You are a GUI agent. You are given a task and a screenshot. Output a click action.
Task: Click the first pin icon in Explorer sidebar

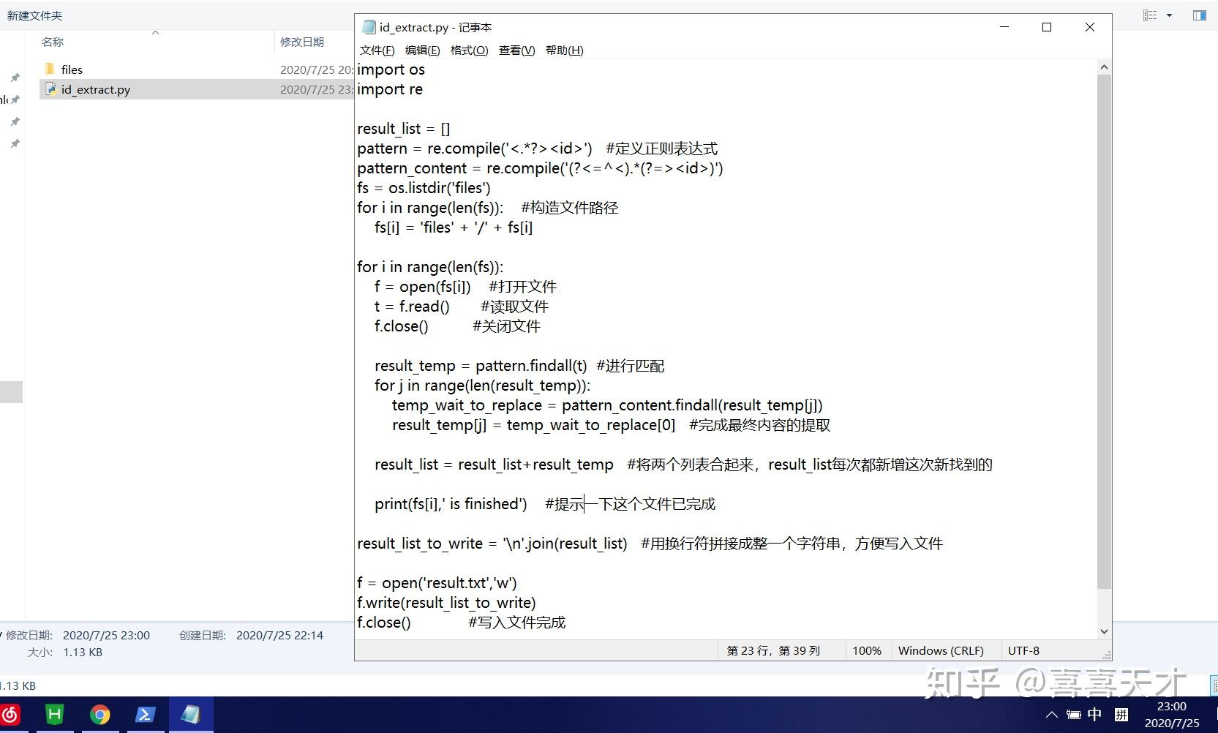pyautogui.click(x=15, y=78)
